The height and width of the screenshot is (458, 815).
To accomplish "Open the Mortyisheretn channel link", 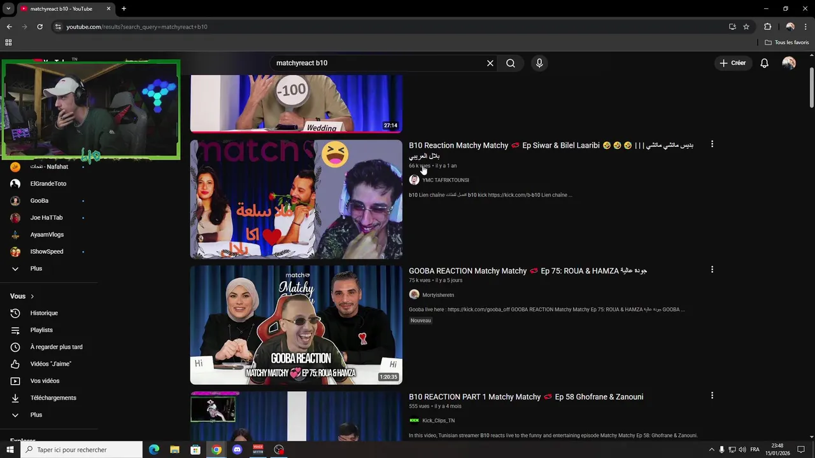I will click(x=438, y=295).
